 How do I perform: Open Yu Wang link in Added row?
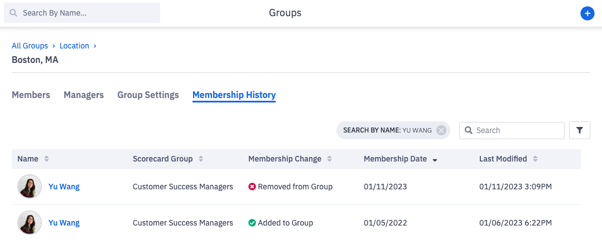64,223
